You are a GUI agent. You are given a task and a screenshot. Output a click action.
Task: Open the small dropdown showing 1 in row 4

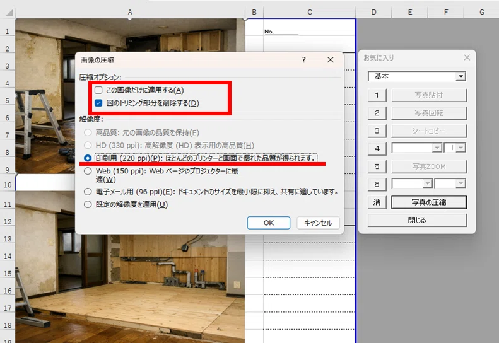tap(461, 148)
